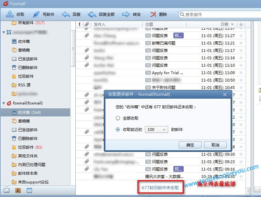Open the 腾讯大讲堂 - 大数据 email
This screenshot has width=261, height=197.
pos(160,176)
